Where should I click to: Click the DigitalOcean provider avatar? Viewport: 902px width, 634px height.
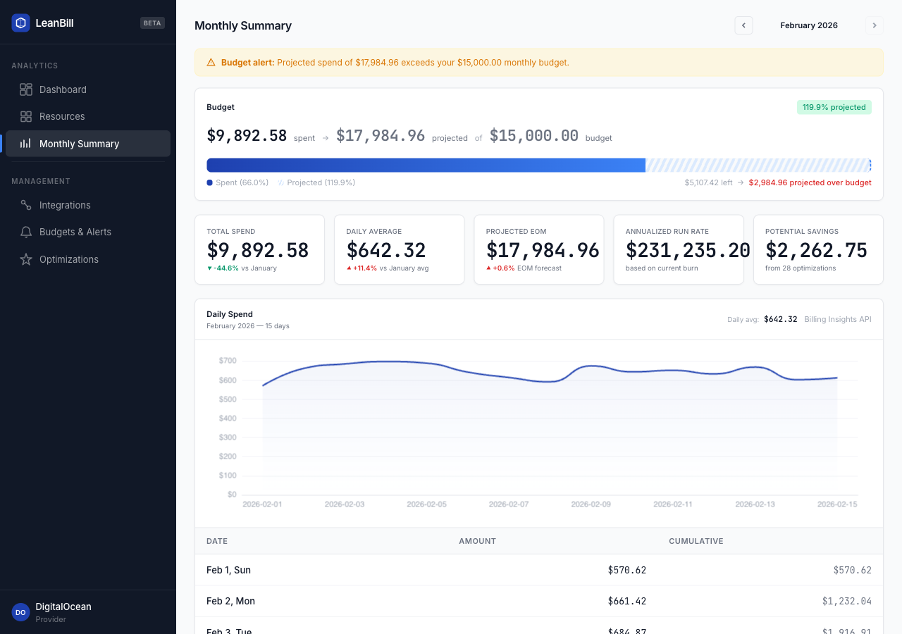click(20, 612)
